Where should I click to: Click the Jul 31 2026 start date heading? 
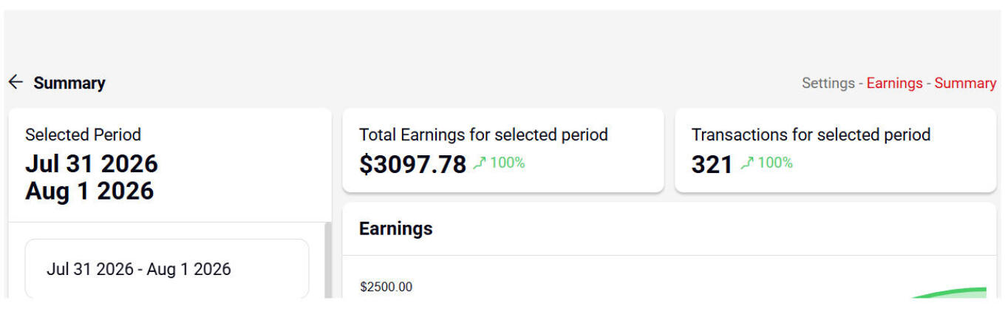point(92,163)
